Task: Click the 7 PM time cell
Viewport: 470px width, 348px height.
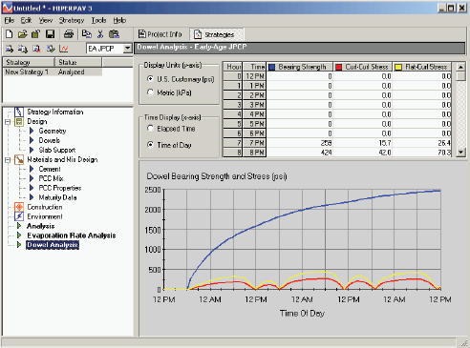Action: 255,143
